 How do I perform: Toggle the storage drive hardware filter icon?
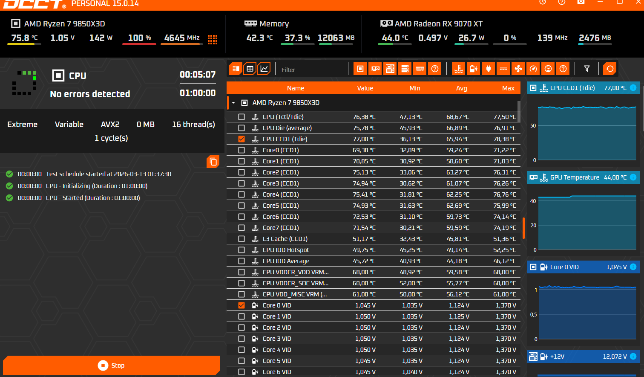click(x=405, y=69)
